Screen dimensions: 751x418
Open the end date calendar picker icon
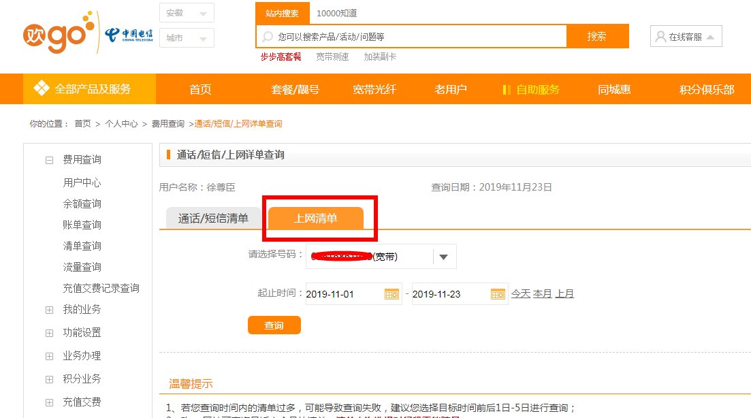tap(498, 293)
